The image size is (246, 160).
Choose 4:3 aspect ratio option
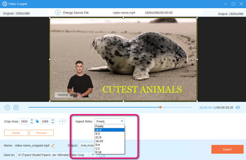point(109,133)
